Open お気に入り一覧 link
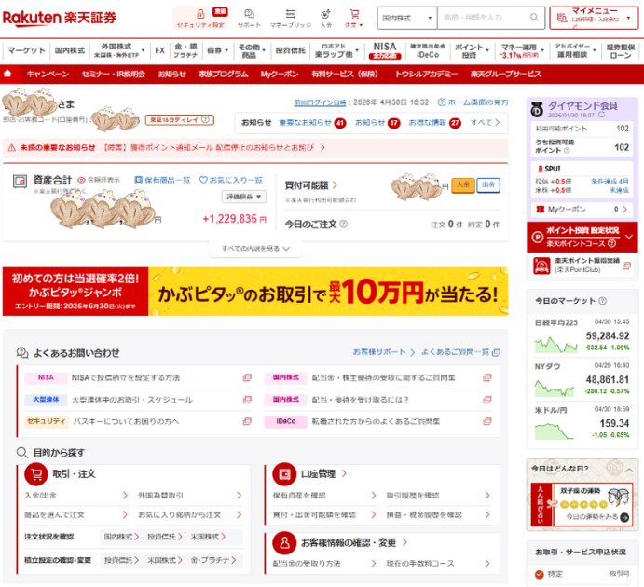The width and height of the screenshot is (644, 587). coord(231,180)
